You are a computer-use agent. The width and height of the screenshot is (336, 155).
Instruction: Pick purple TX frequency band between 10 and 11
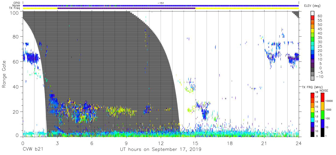click(x=312, y=129)
